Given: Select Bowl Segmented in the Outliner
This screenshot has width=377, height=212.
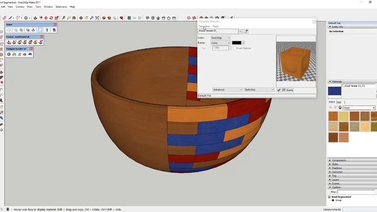Looking at the screenshot, I should point(342,197).
